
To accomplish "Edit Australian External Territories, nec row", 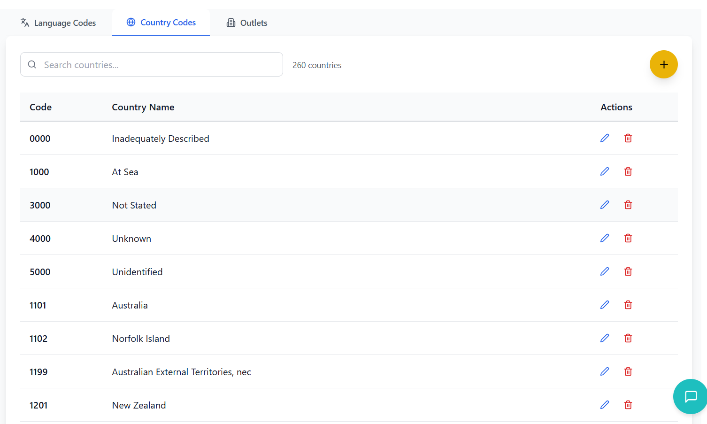I will tap(605, 371).
